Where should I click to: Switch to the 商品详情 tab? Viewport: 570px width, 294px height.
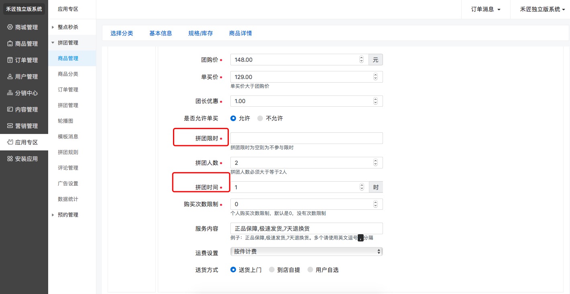240,33
